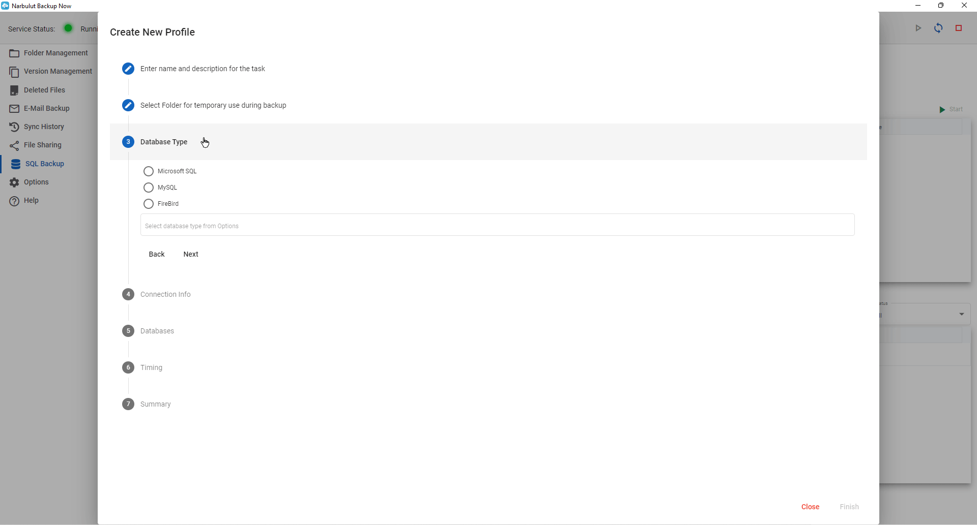Screen dimensions: 977x525
Task: Open the 'Select Folder for temporary use' step
Action: tap(213, 105)
